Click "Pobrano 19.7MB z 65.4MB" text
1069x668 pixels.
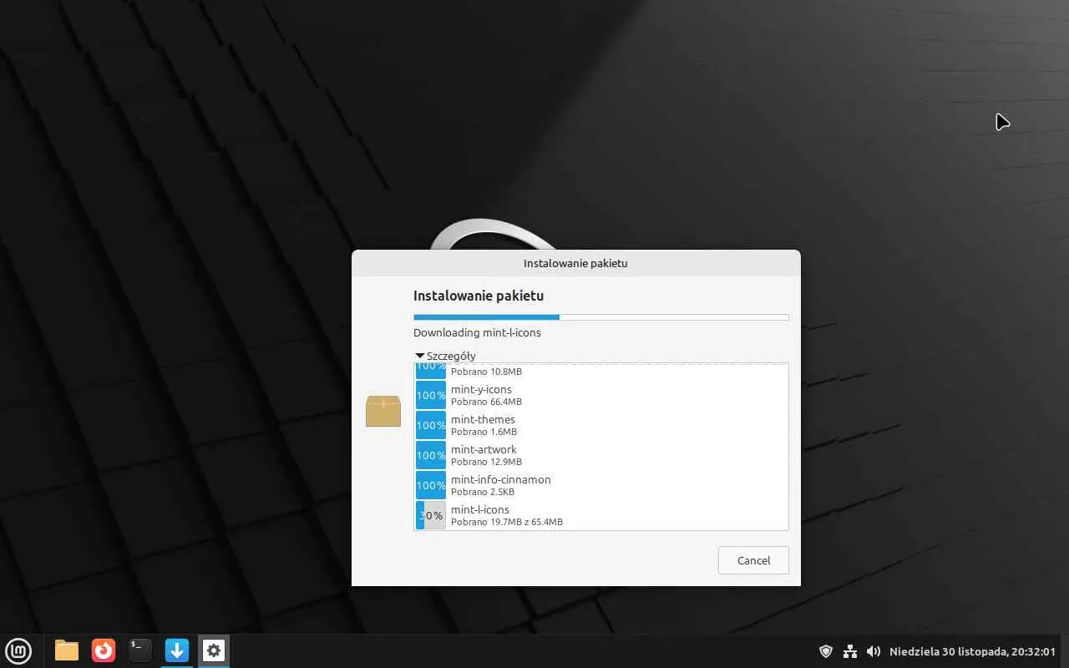pos(507,522)
